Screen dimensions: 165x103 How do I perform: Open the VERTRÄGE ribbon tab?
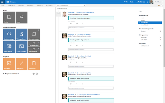coord(49,5)
